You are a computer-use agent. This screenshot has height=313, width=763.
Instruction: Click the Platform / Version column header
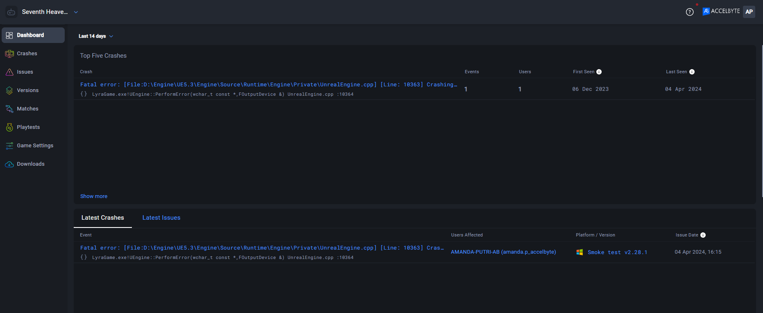(595, 235)
